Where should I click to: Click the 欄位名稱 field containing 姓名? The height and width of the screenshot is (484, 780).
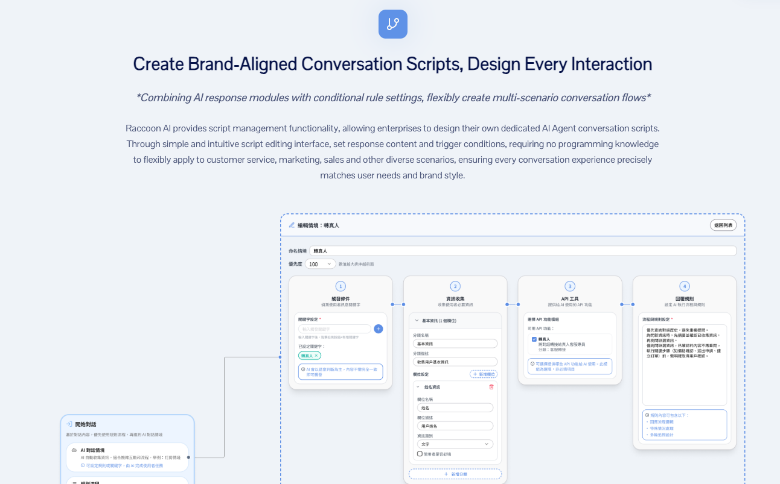click(455, 407)
